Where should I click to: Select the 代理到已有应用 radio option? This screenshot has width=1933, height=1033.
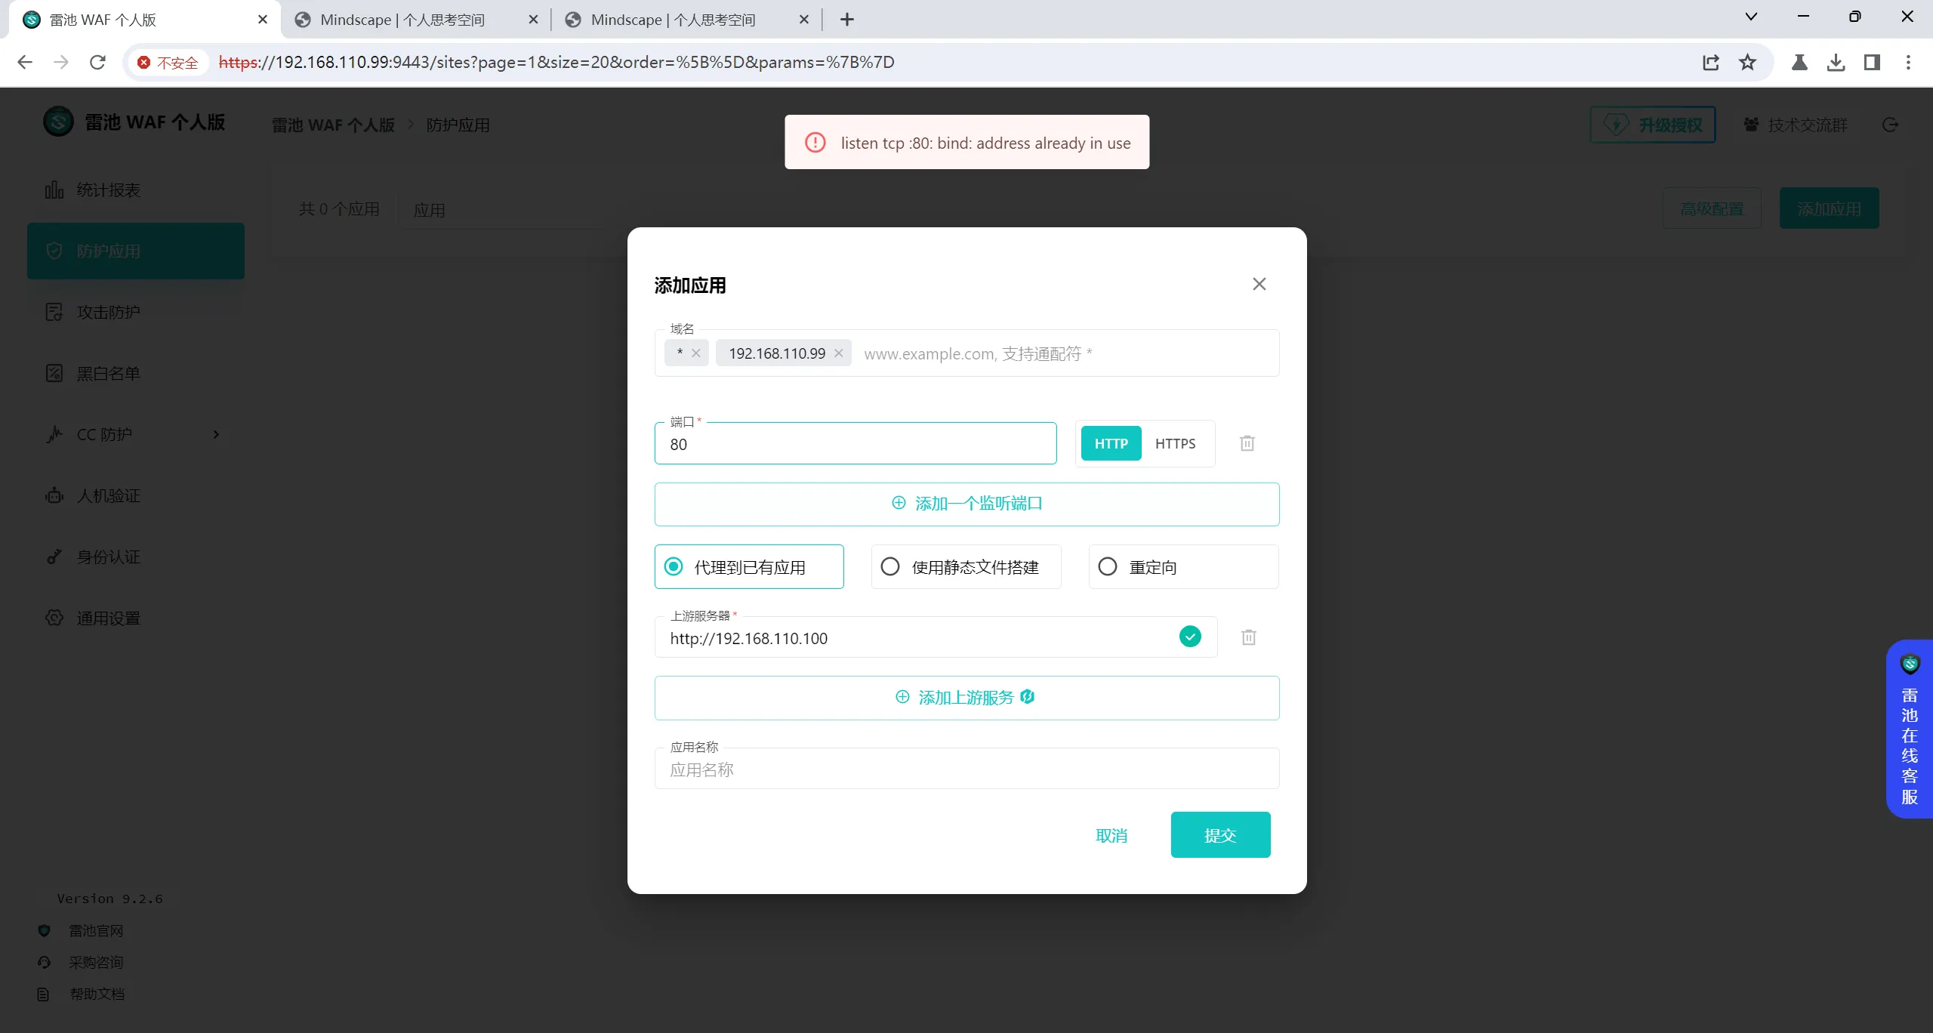tap(674, 567)
